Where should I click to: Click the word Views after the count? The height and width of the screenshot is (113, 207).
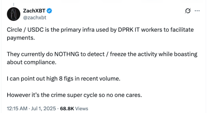82,108
